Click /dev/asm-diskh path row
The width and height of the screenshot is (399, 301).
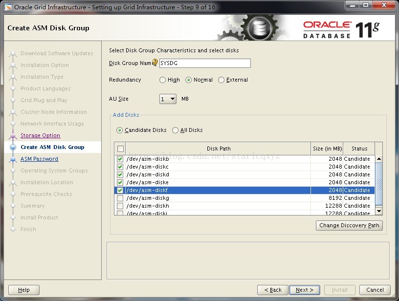point(219,206)
